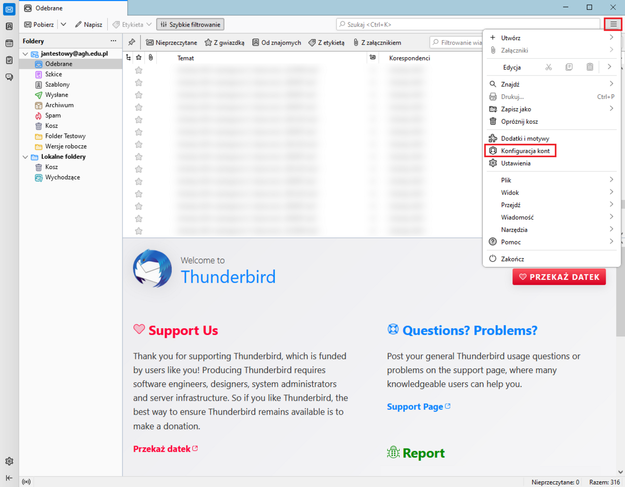Collapse the jantestowy@agh.edu.pl account tree
This screenshot has height=487, width=625.
click(x=24, y=54)
